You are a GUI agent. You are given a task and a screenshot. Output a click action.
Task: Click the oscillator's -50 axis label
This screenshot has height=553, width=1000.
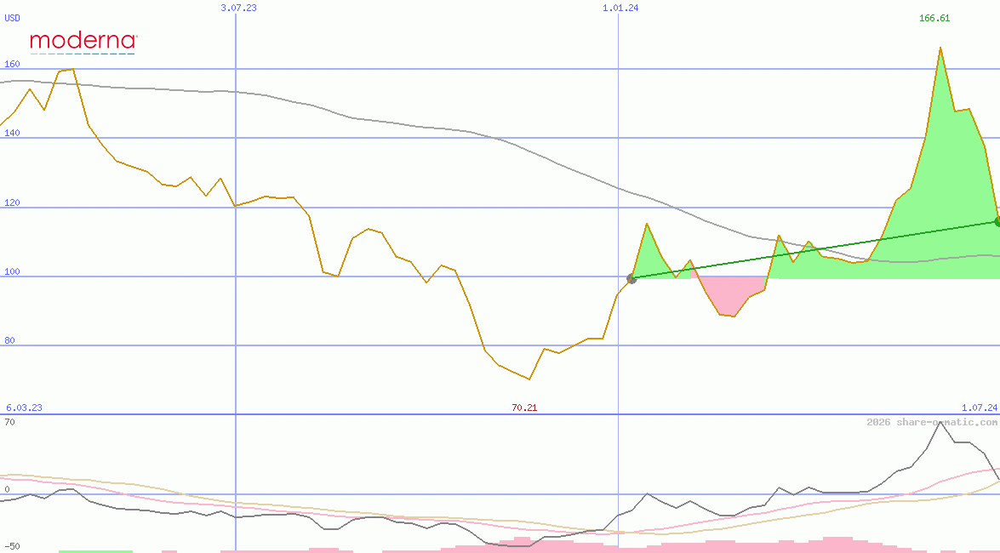tap(12, 546)
